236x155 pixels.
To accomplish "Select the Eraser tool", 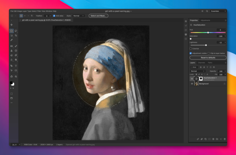I will (12, 55).
